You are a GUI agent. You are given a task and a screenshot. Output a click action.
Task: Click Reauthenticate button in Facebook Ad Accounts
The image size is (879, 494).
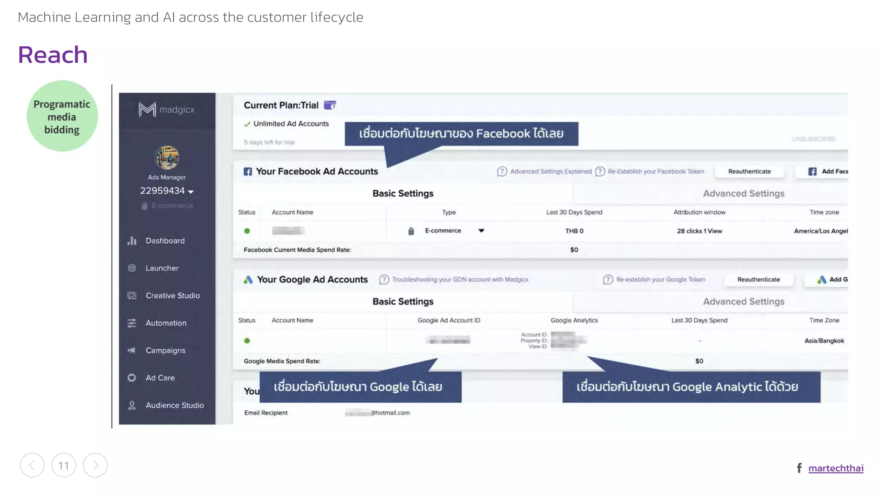point(749,172)
